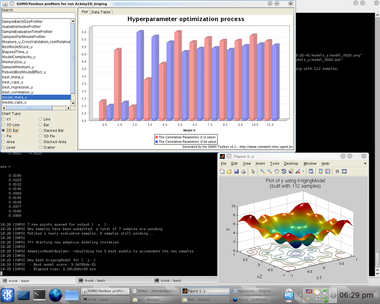
Task: Open the KDE application launcher
Action: tap(8, 295)
